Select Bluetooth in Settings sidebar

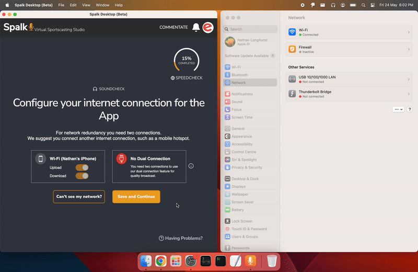coord(250,75)
